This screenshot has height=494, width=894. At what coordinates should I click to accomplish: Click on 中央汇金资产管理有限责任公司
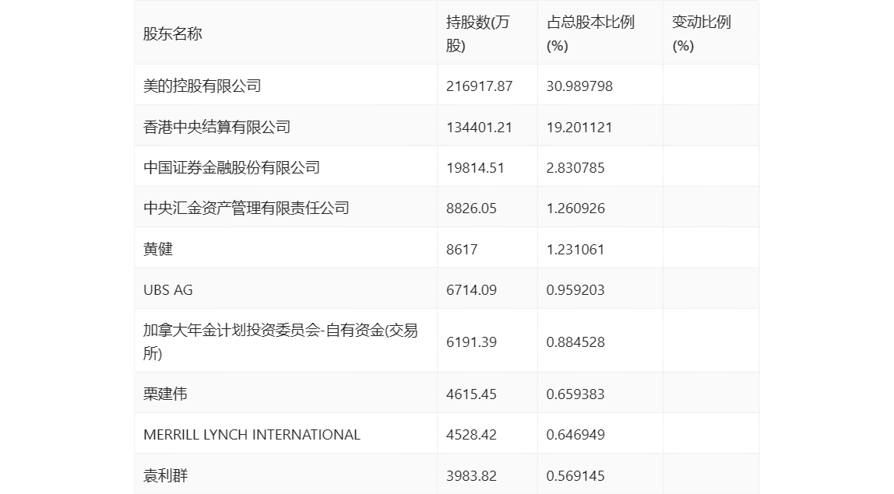(x=247, y=208)
